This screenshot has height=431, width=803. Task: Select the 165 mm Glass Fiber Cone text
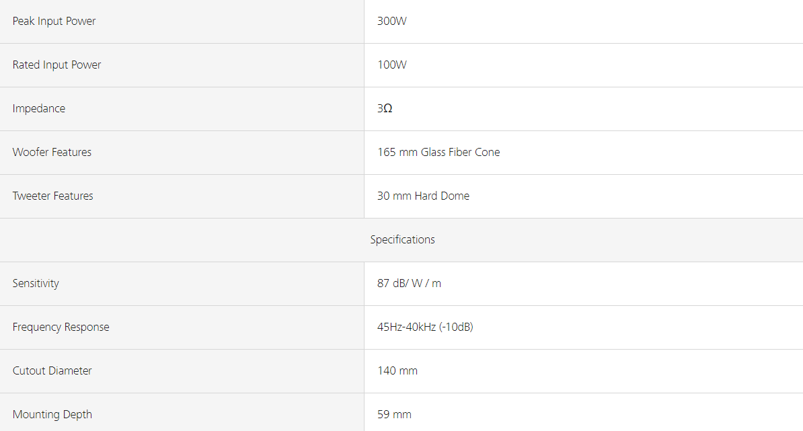[x=438, y=153]
